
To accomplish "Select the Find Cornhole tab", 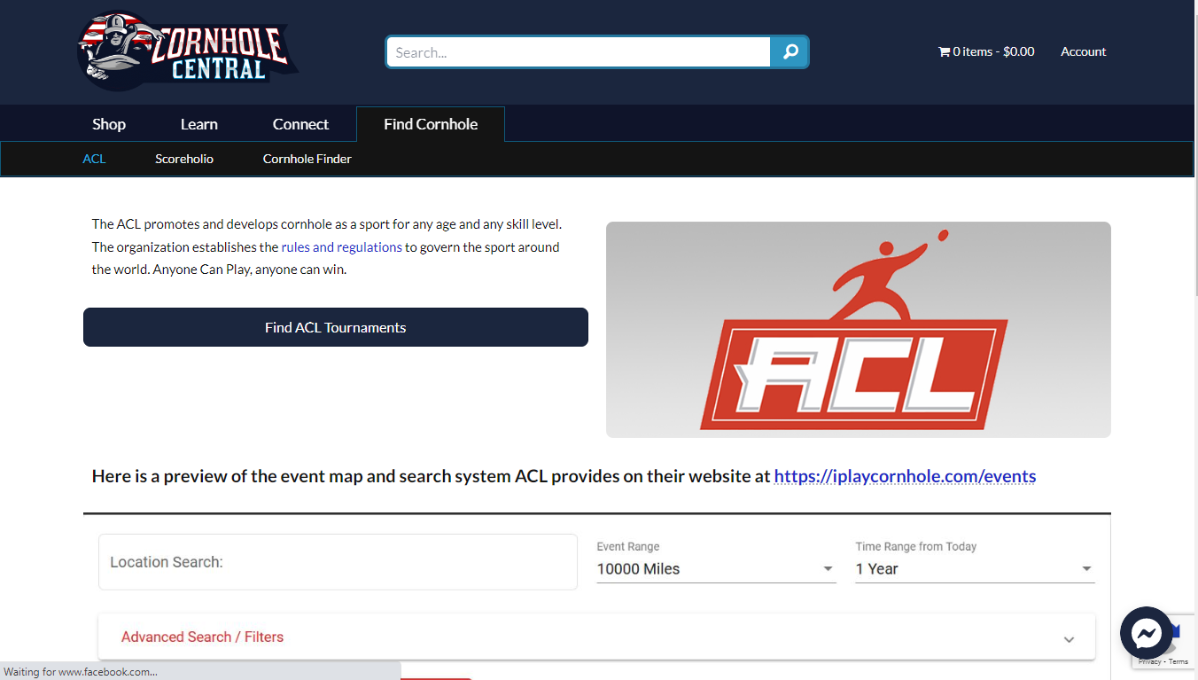I will (431, 124).
